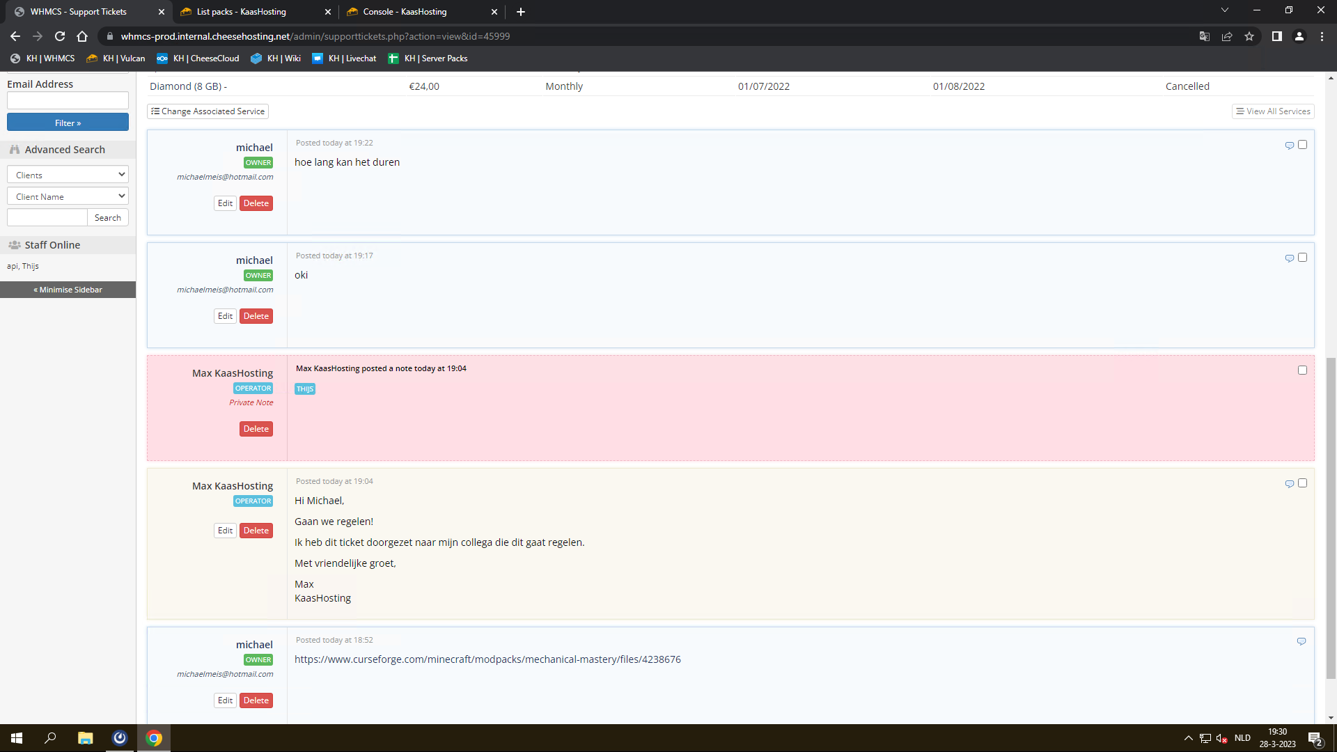The image size is (1337, 752).
Task: Open the curseforge mechanical-mastery link
Action: [487, 659]
